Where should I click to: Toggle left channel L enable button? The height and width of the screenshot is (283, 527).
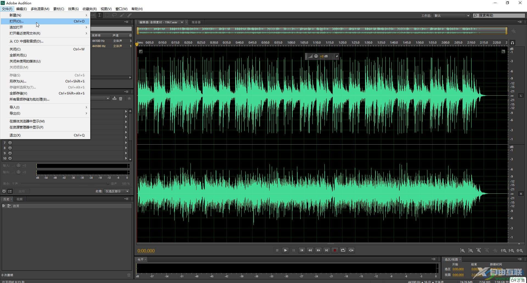click(521, 96)
